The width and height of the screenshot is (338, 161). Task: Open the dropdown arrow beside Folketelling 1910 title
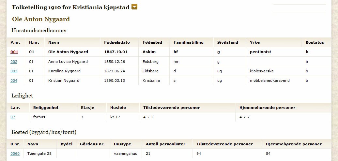134,7
